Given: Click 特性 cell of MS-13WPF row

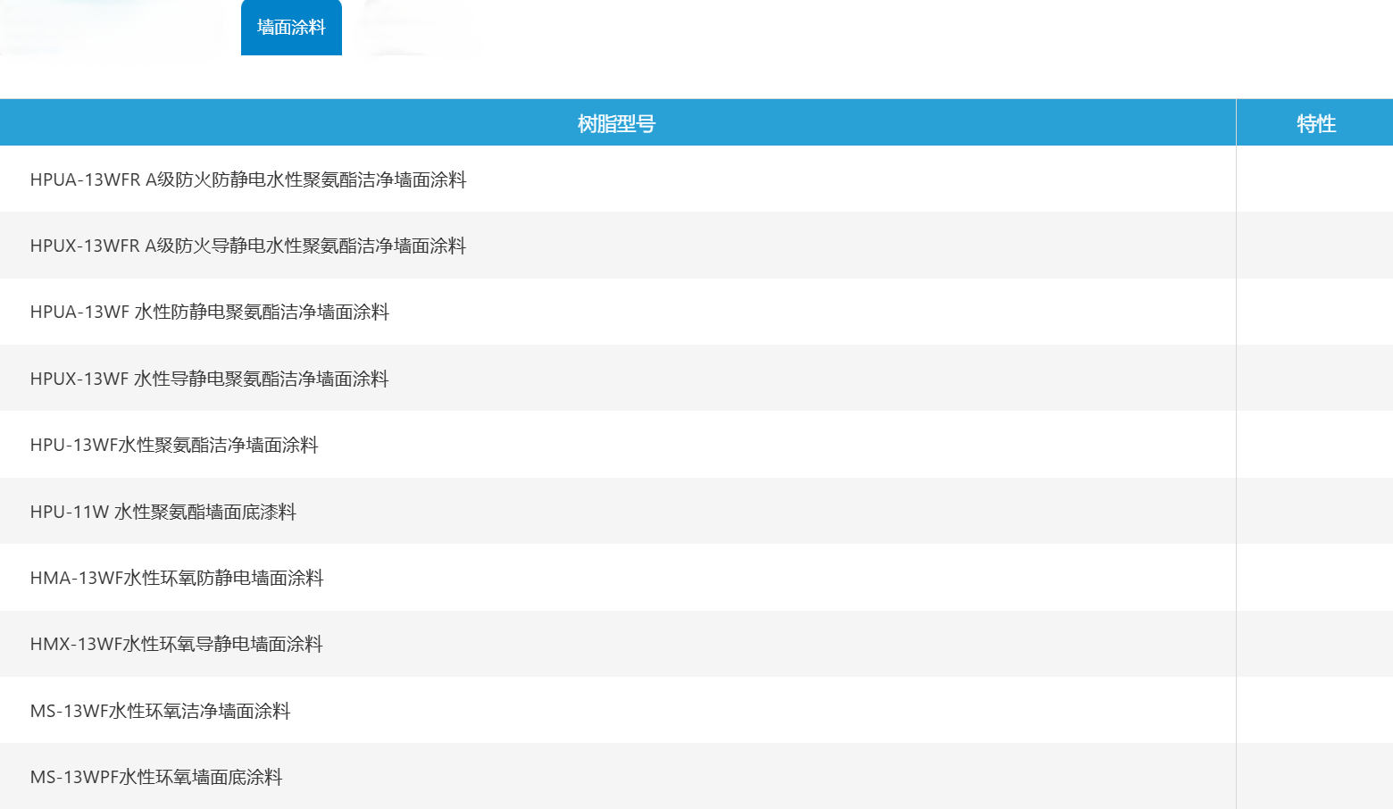Looking at the screenshot, I should (x=1314, y=777).
